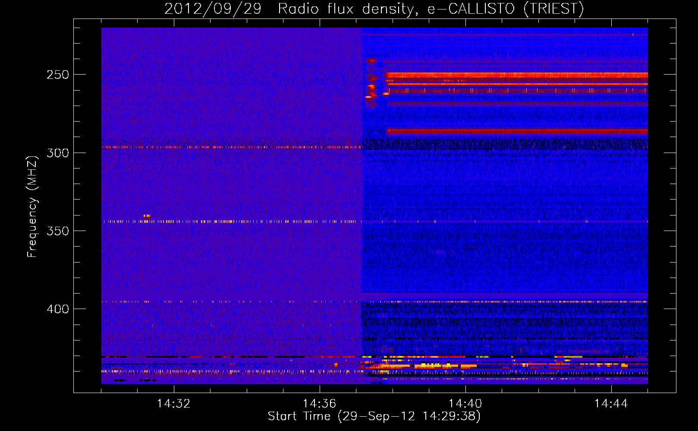Click the 14:44 time tick label
Image resolution: width=698 pixels, height=431 pixels.
(x=611, y=404)
